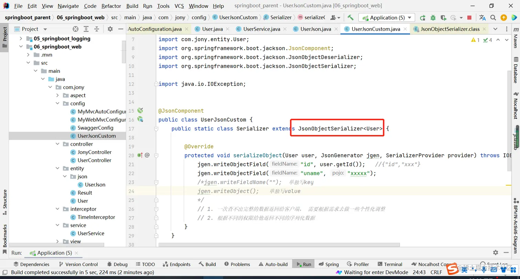Viewport: 520px width, 279px height.
Task: Locate current file in Project tree
Action: coord(76,29)
